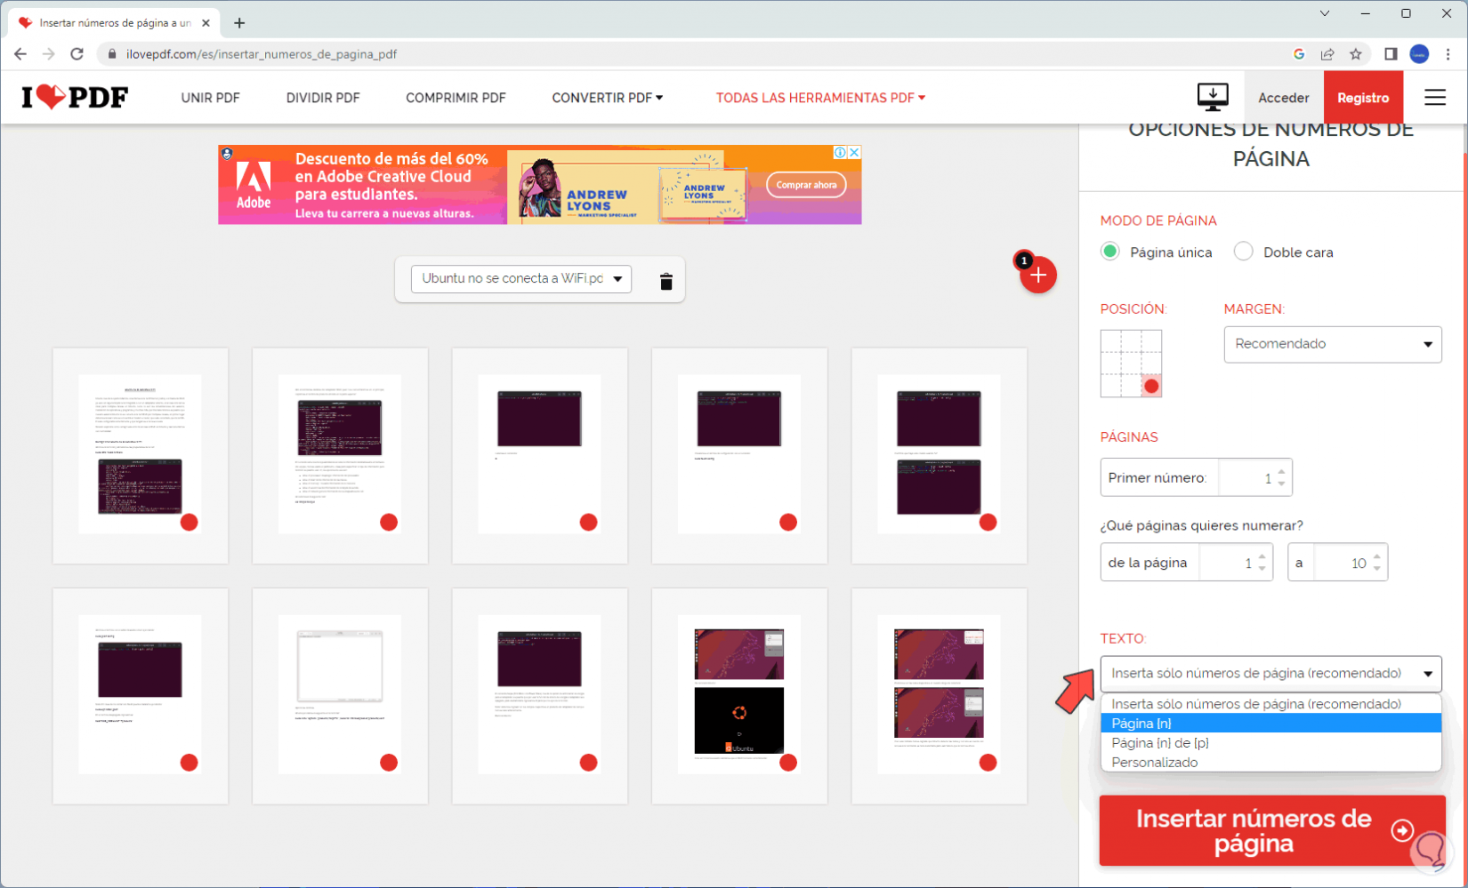
Task: Bookmark this page with star icon
Action: [1356, 54]
